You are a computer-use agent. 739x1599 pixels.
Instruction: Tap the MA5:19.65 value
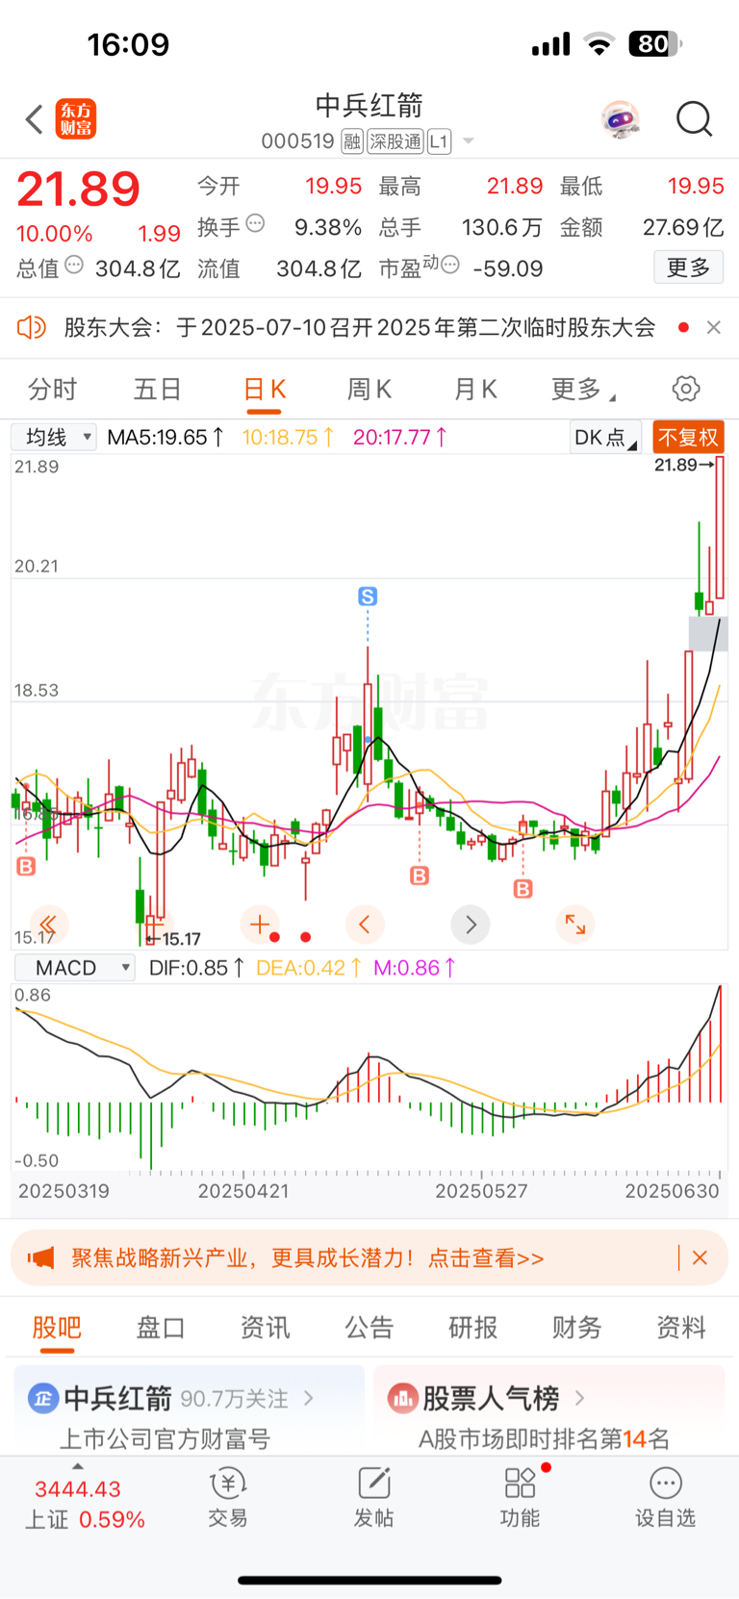tap(166, 438)
